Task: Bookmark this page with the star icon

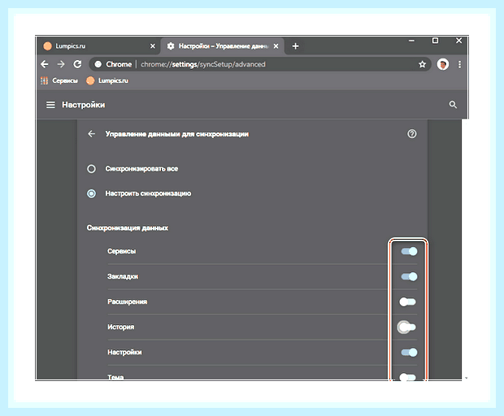Action: 423,64
